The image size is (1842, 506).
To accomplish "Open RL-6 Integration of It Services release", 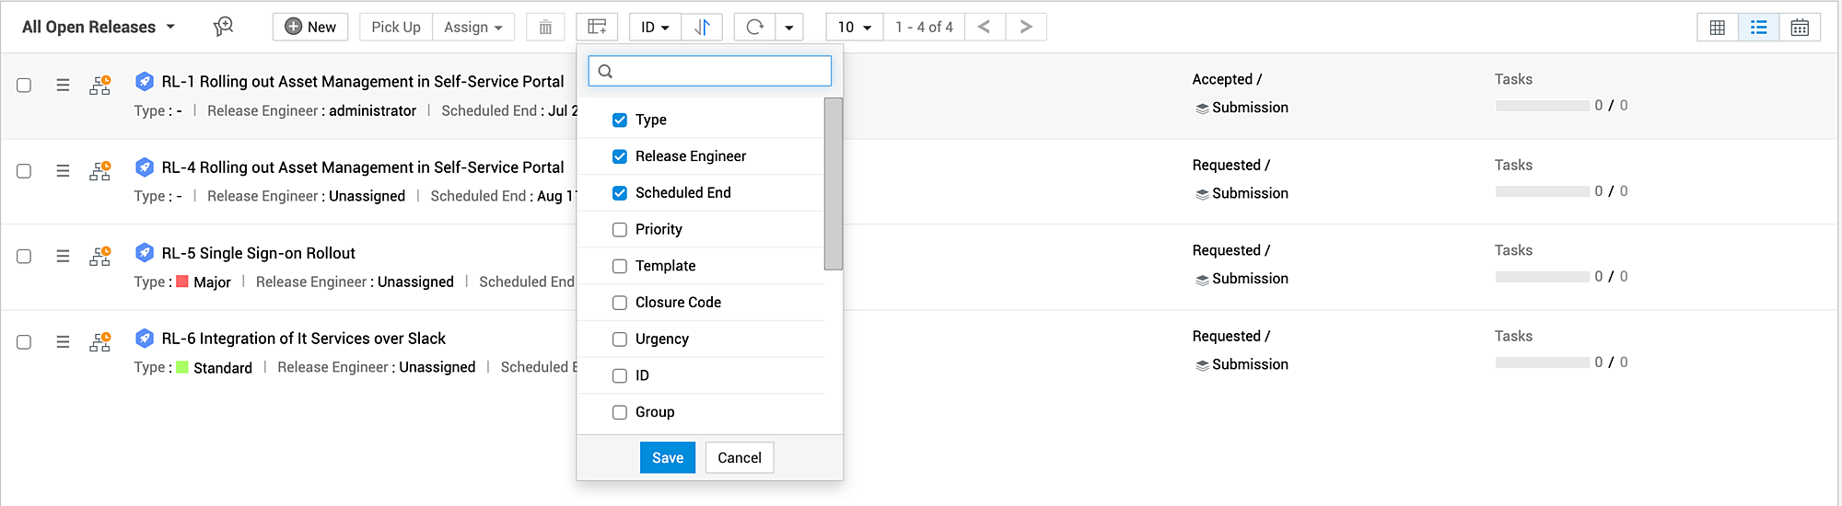I will (303, 339).
